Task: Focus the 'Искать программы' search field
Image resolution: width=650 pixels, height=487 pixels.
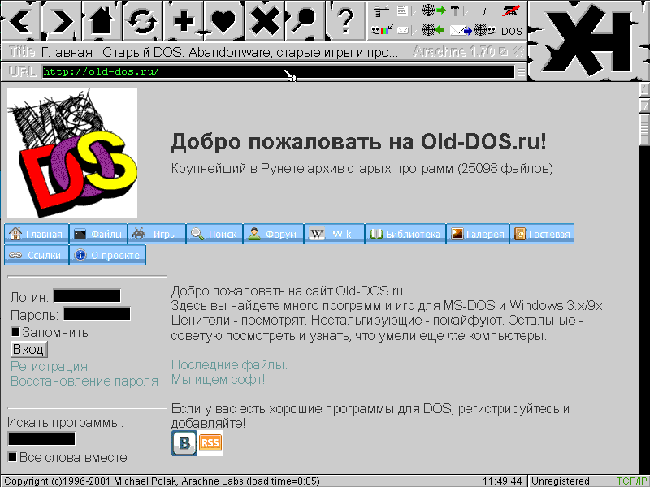Action: tap(41, 438)
